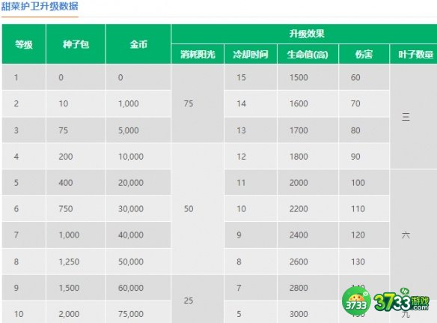This screenshot has width=437, height=323.
Task: Select seed pack value 400
Action: tap(76, 183)
